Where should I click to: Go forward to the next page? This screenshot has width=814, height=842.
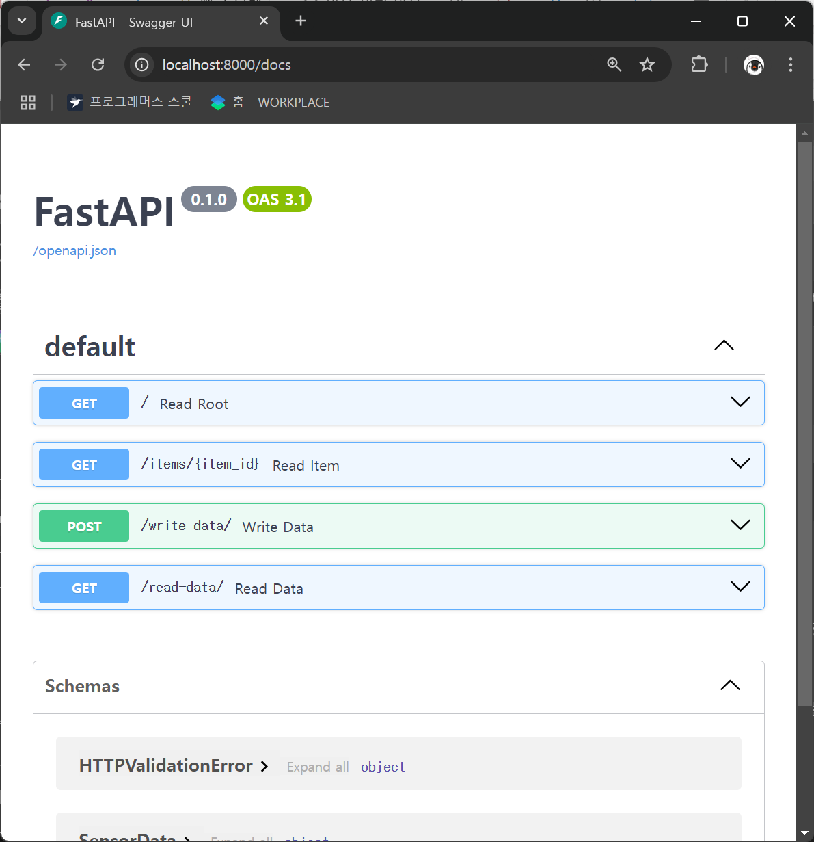click(61, 65)
